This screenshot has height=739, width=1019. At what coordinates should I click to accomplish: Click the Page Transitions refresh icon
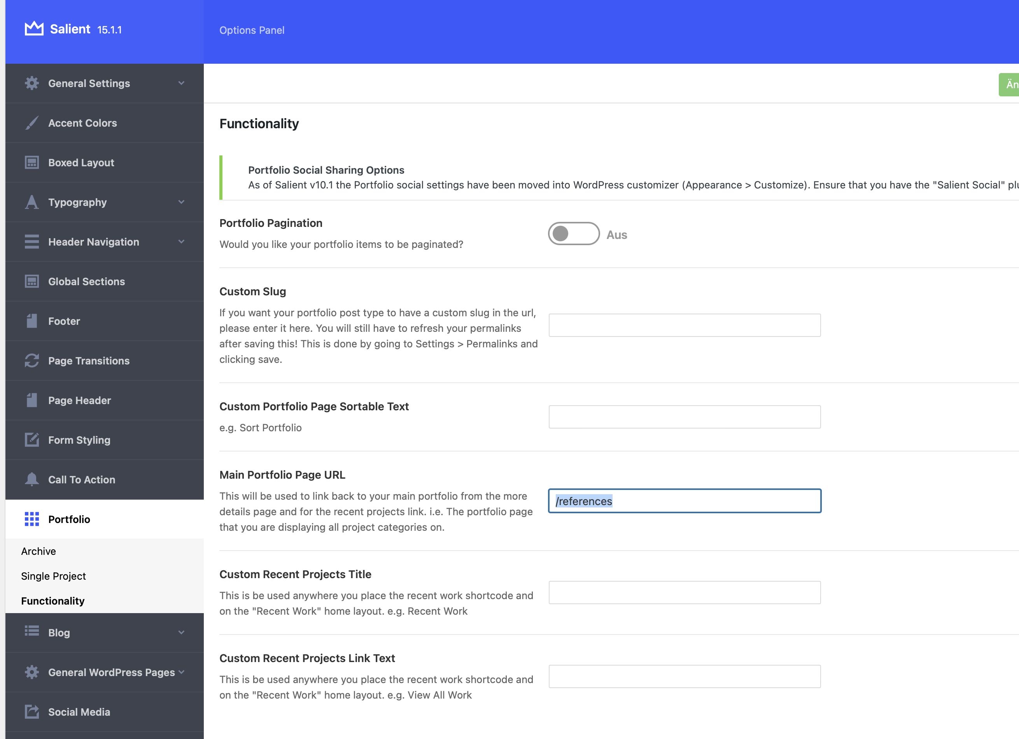click(32, 361)
